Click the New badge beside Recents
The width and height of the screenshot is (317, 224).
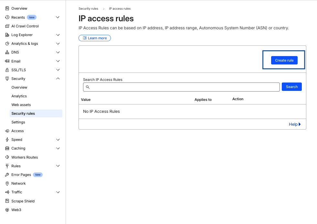pos(32,17)
